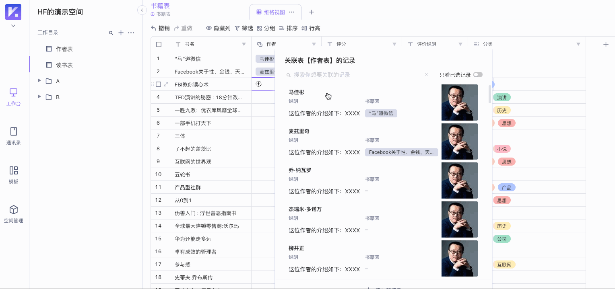Check the select-all checkbox in header
Screen dimensions: 615x289
point(159,44)
